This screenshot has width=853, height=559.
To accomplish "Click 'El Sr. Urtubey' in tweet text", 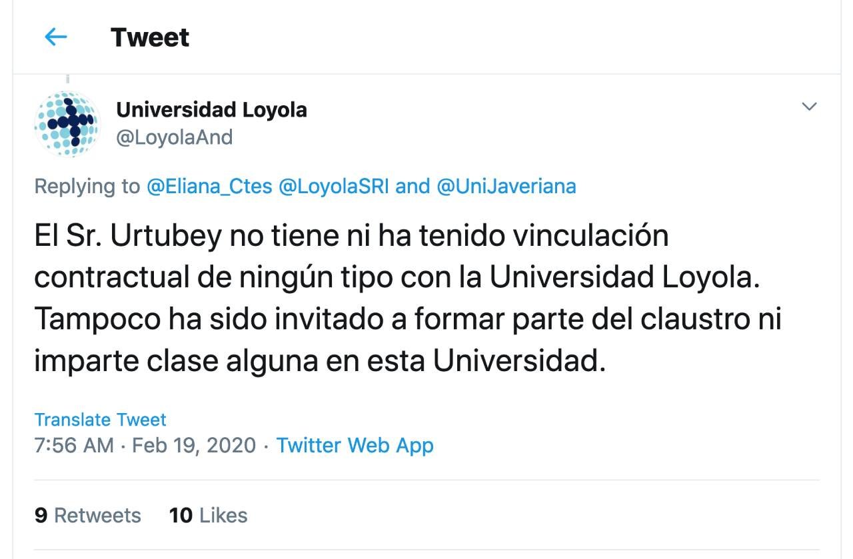I will pos(128,237).
